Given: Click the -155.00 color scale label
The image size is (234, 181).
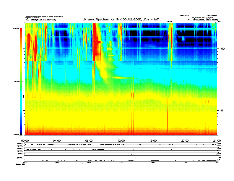Looking at the screenshot, I should [x=16, y=135].
